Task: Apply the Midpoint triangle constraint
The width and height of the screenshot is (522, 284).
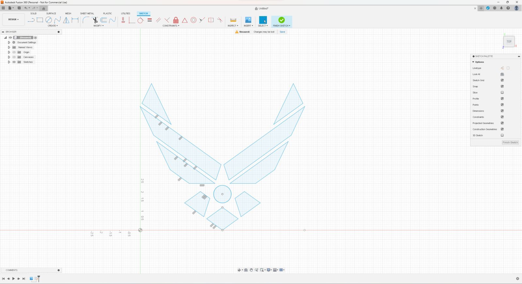Action: pos(185,20)
